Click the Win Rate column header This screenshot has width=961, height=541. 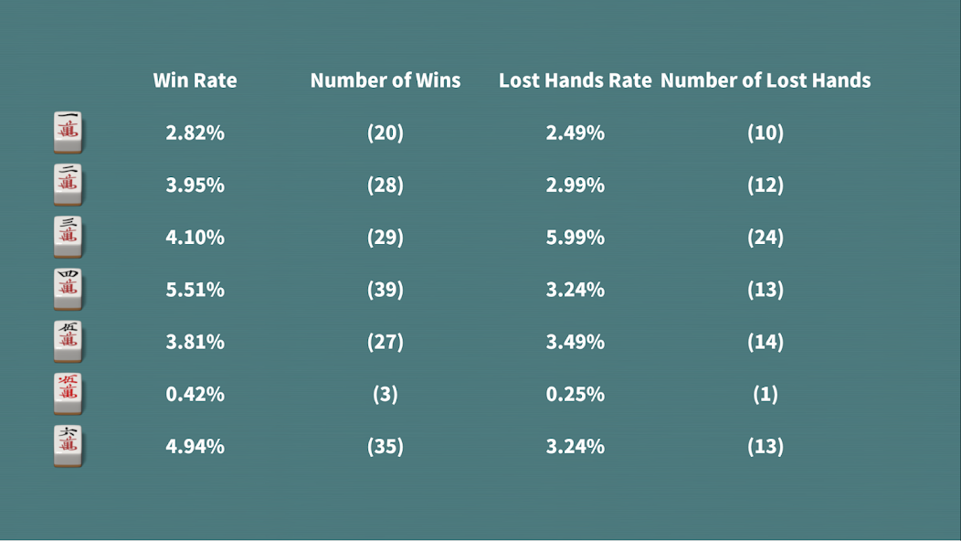coord(195,80)
